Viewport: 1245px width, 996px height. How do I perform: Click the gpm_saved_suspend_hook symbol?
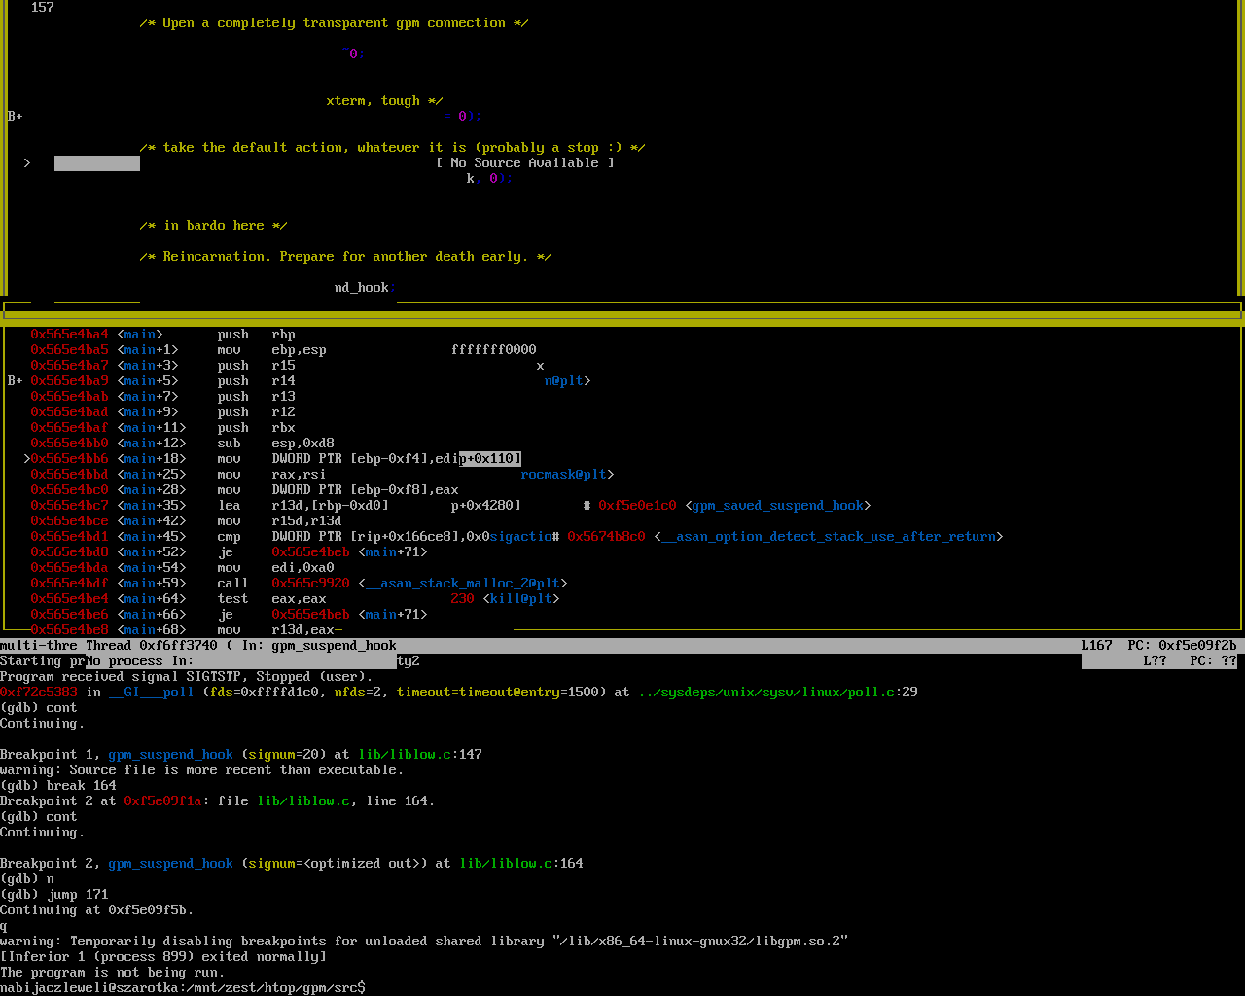[x=777, y=506]
